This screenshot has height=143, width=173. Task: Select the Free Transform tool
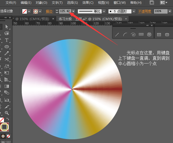7,73
